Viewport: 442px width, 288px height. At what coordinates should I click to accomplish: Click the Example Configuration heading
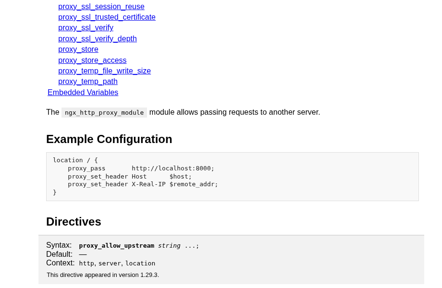(109, 139)
